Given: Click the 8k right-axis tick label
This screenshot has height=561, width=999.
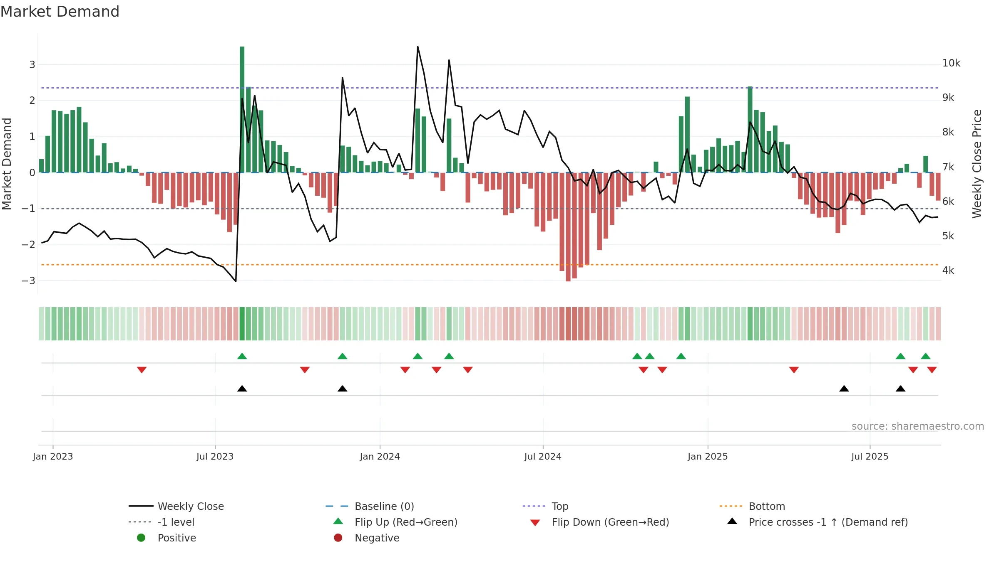Looking at the screenshot, I should [x=948, y=132].
